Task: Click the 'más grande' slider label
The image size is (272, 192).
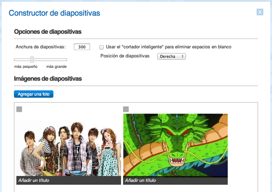Action: coord(57,67)
